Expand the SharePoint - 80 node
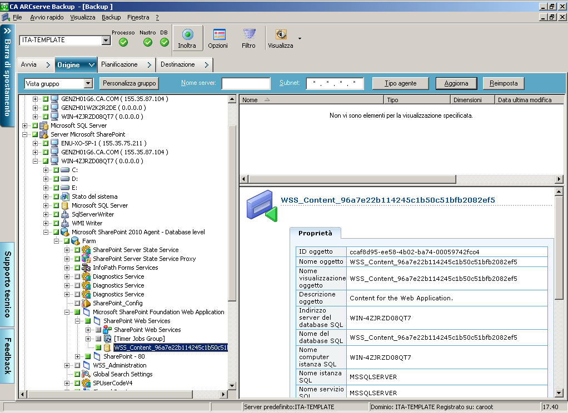Image resolution: width=568 pixels, height=413 pixels. 78,356
